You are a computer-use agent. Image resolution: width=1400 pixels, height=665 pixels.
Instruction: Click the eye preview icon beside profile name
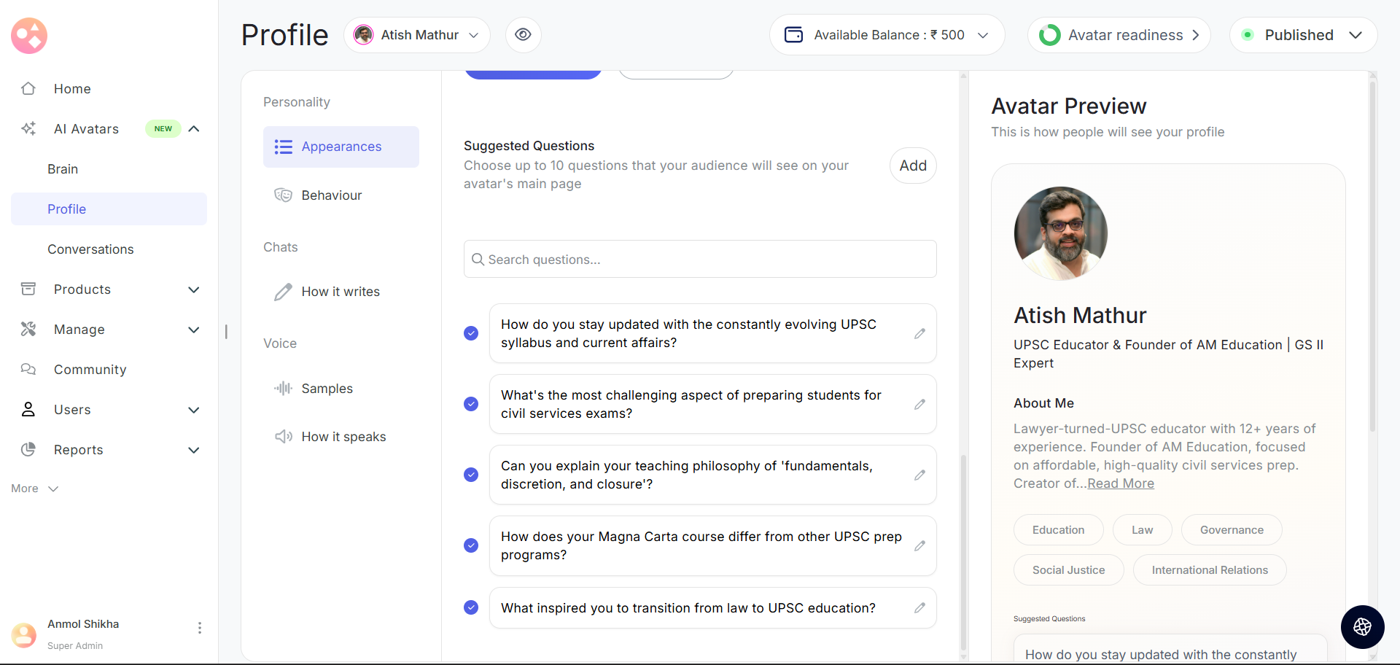click(523, 35)
